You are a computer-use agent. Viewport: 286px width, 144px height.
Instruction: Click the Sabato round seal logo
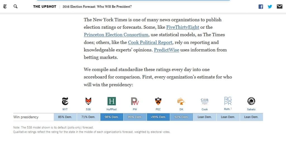pos(251,101)
